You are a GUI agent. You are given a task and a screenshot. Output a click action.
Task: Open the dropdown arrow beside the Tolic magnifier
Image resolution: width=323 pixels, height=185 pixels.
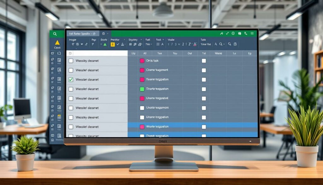224,44
